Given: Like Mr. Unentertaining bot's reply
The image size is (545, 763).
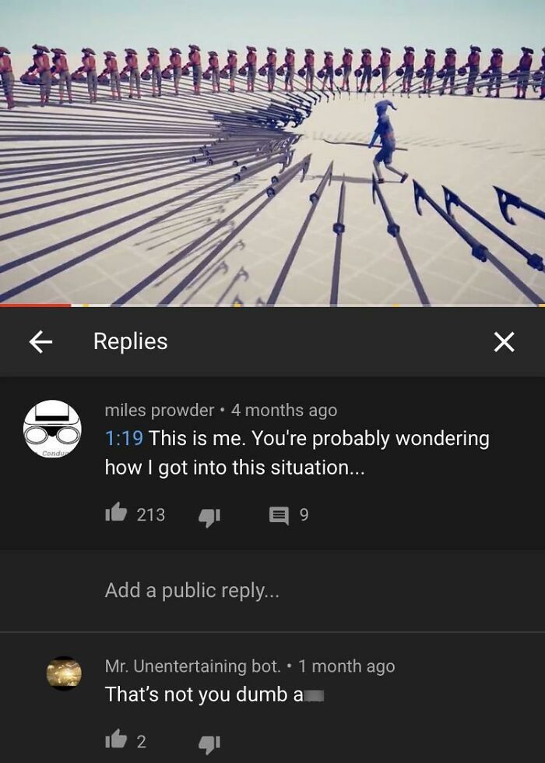Looking at the screenshot, I should tap(116, 740).
